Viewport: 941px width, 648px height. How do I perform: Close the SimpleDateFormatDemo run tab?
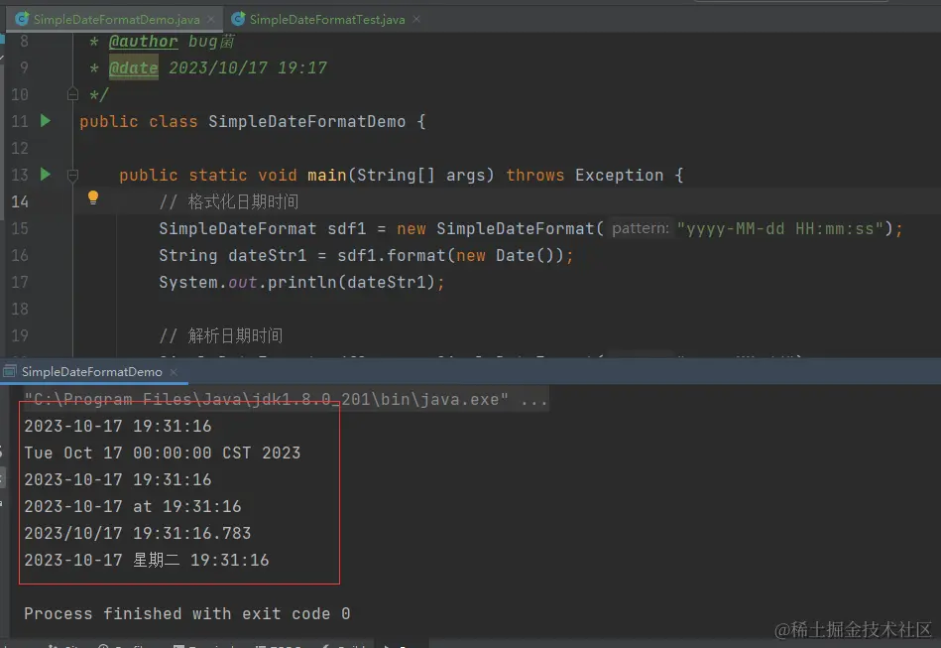point(174,372)
